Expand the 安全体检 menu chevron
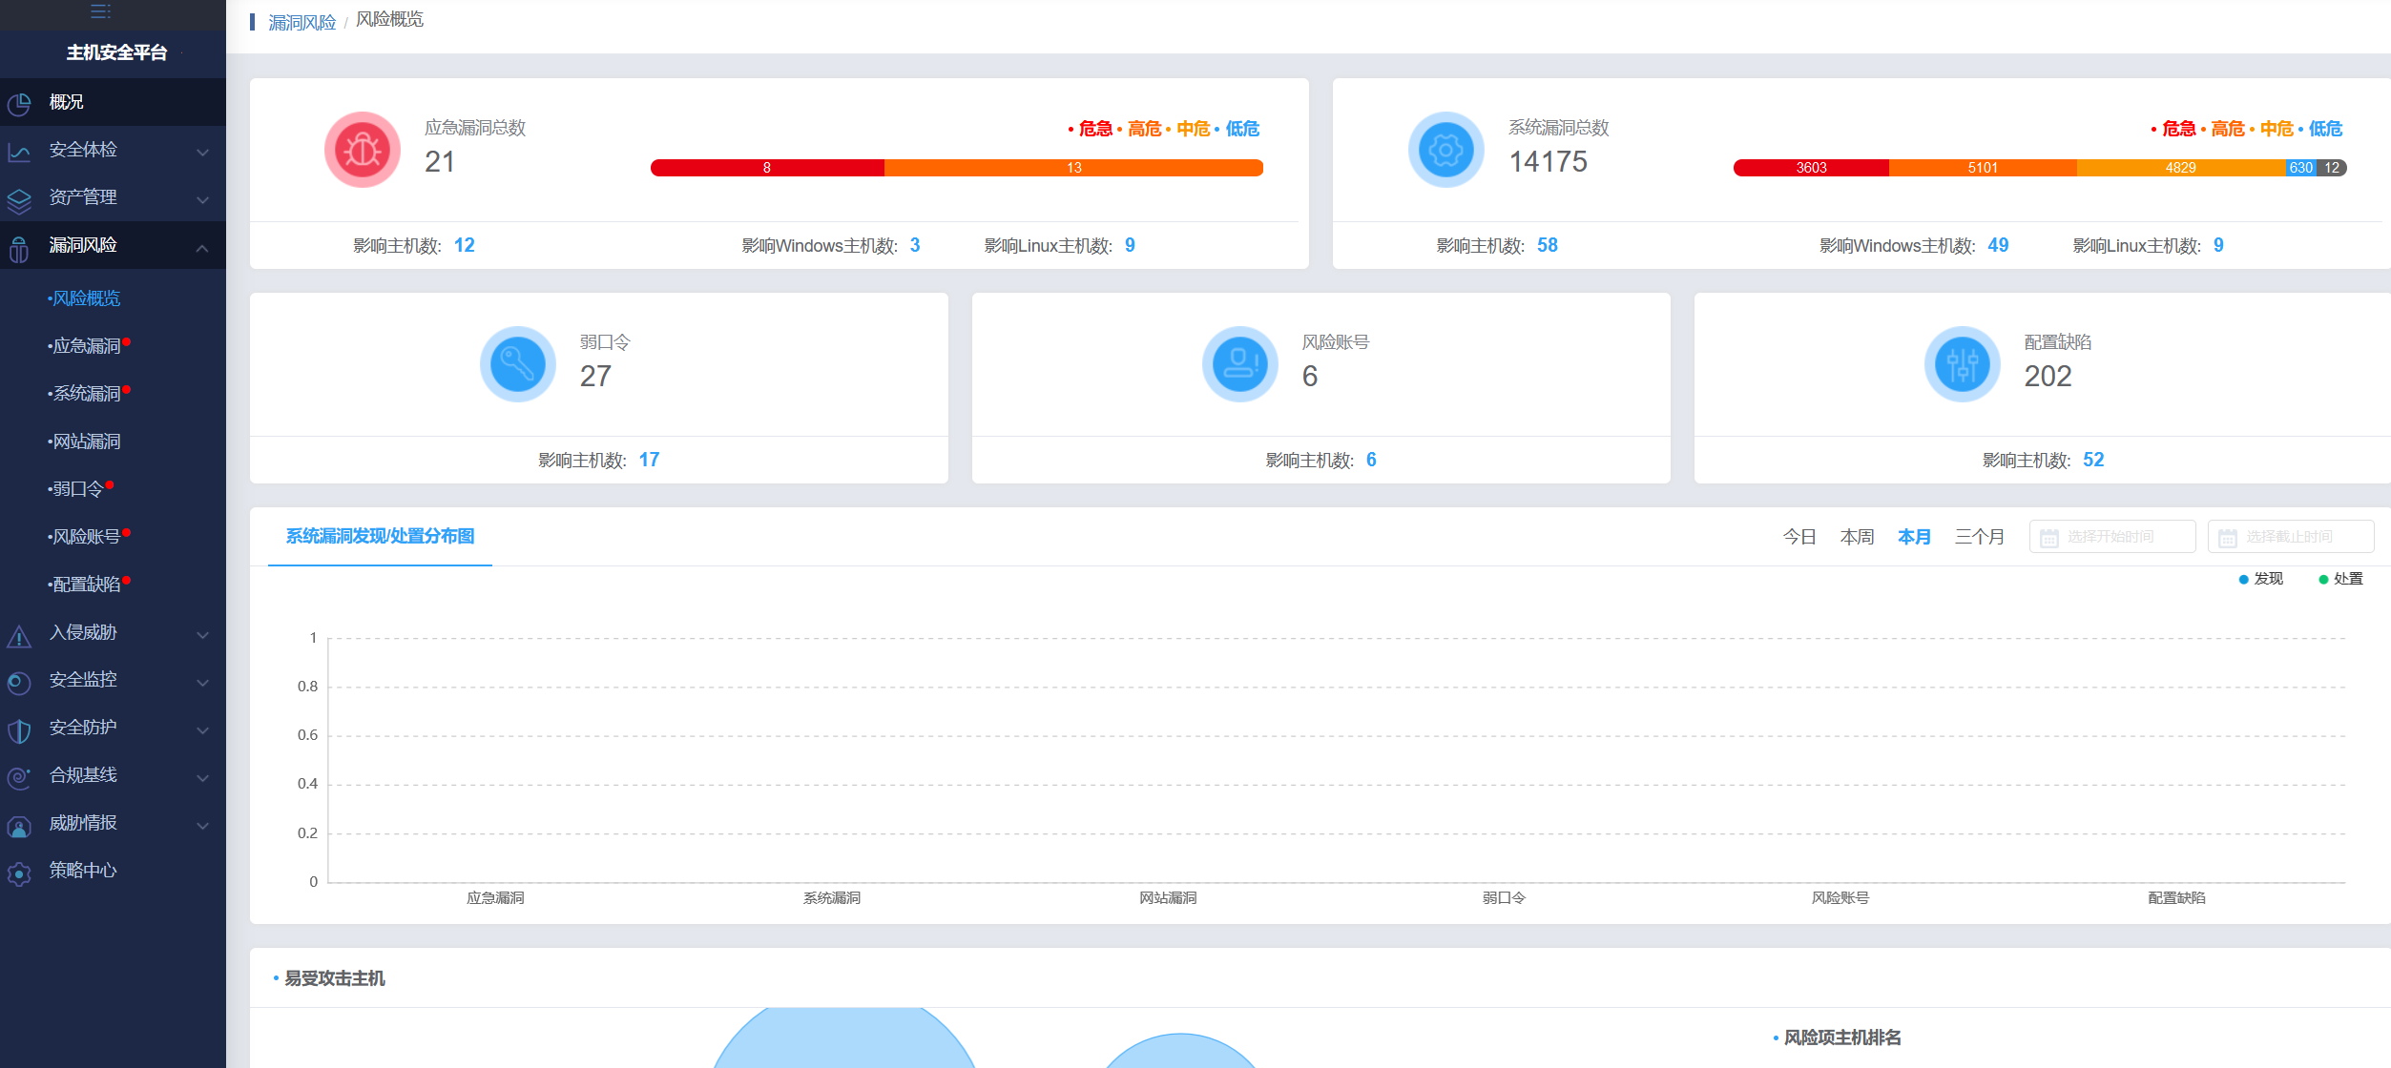Image resolution: width=2391 pixels, height=1068 pixels. pos(202,152)
